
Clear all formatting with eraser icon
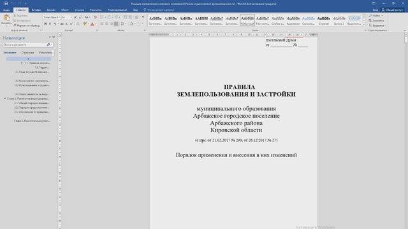click(x=95, y=17)
